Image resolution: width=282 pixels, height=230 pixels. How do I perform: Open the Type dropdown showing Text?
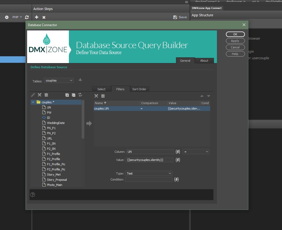pyautogui.click(x=149, y=173)
